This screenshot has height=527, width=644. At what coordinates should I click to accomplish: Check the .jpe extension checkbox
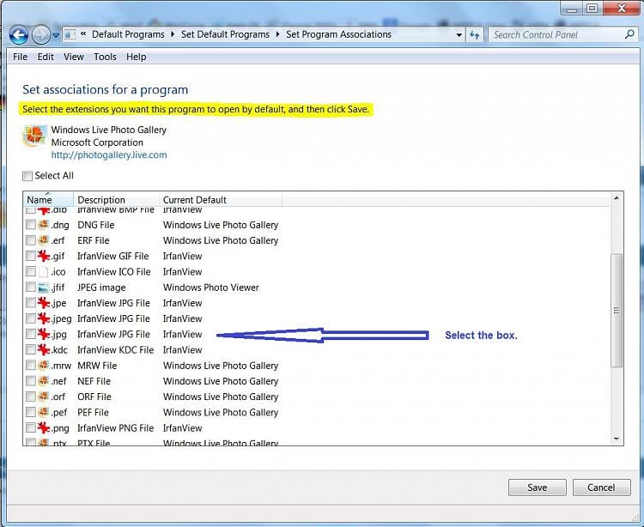[x=31, y=303]
